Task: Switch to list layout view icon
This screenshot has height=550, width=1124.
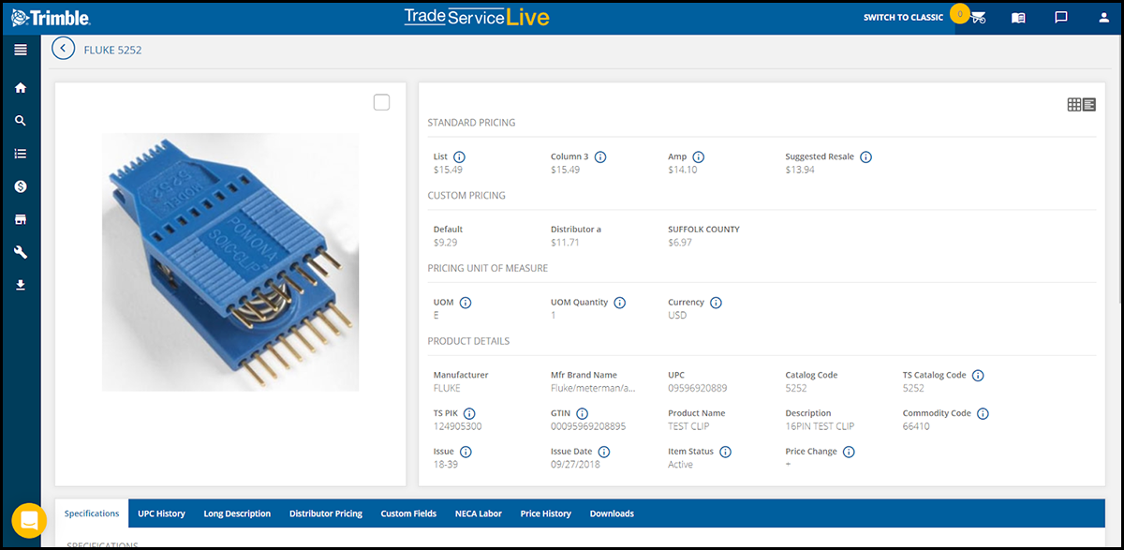Action: coord(1089,105)
